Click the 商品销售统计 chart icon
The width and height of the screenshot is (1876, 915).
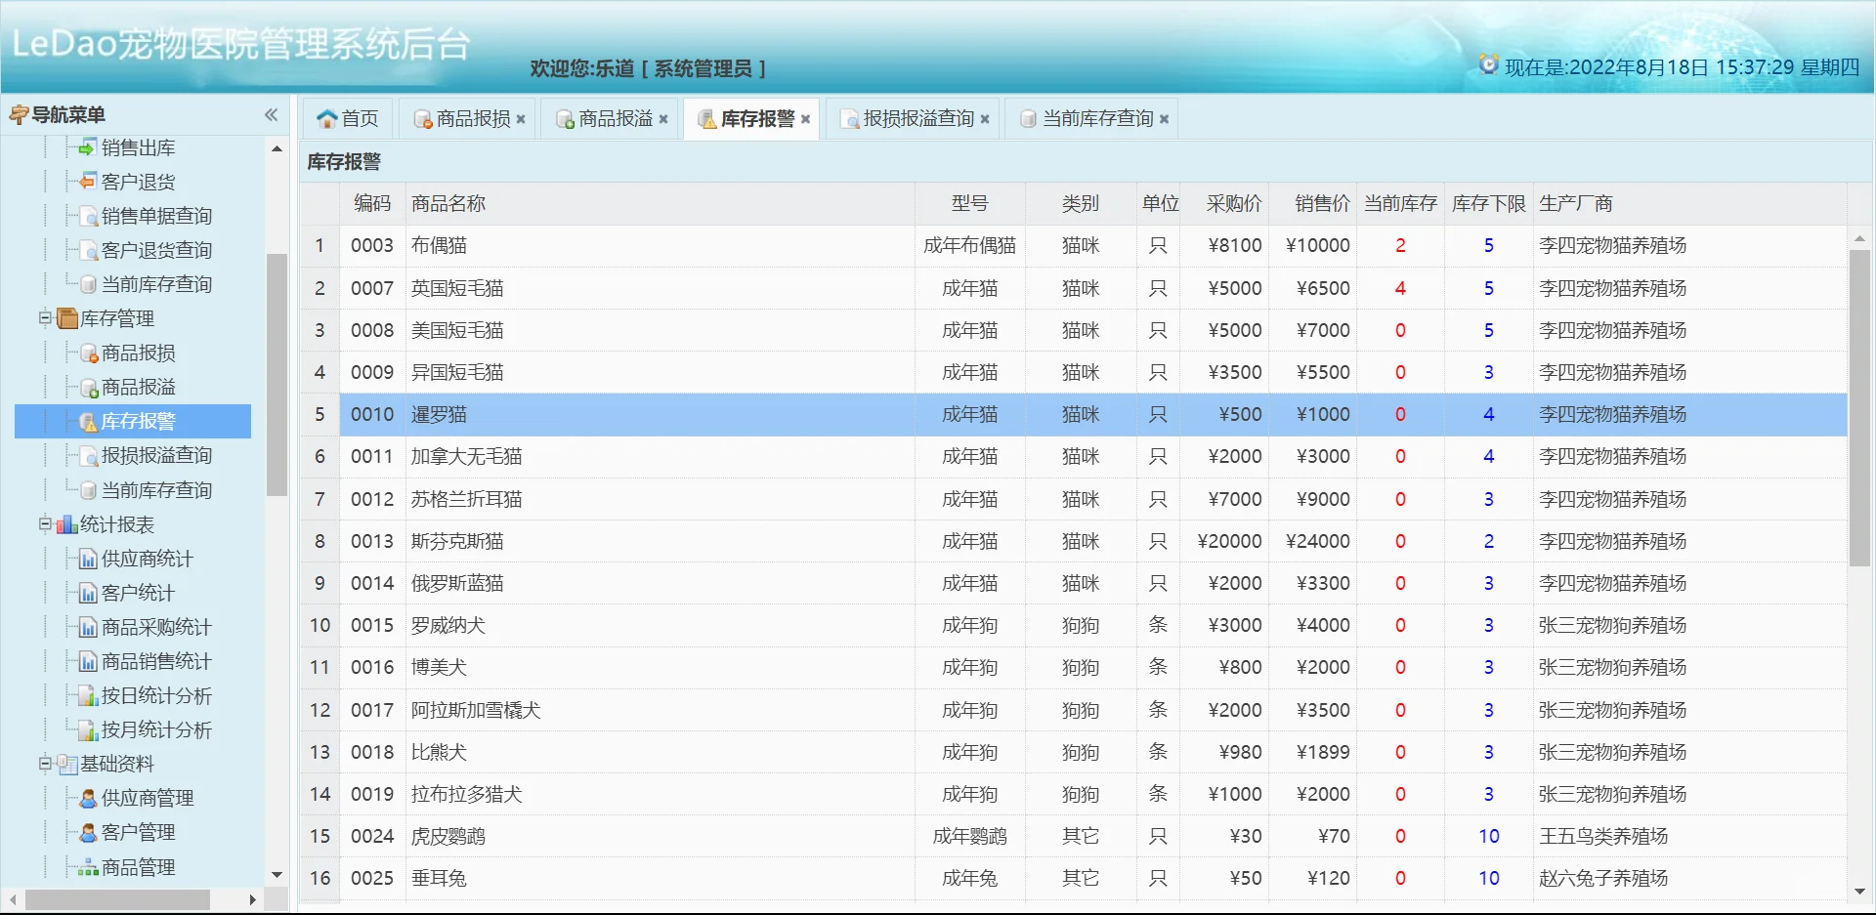(86, 661)
